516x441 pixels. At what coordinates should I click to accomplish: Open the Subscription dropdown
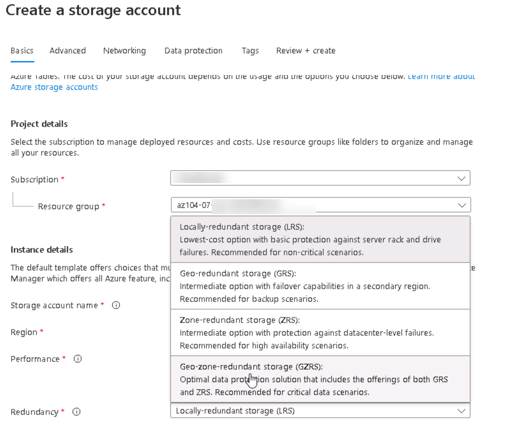(319, 178)
